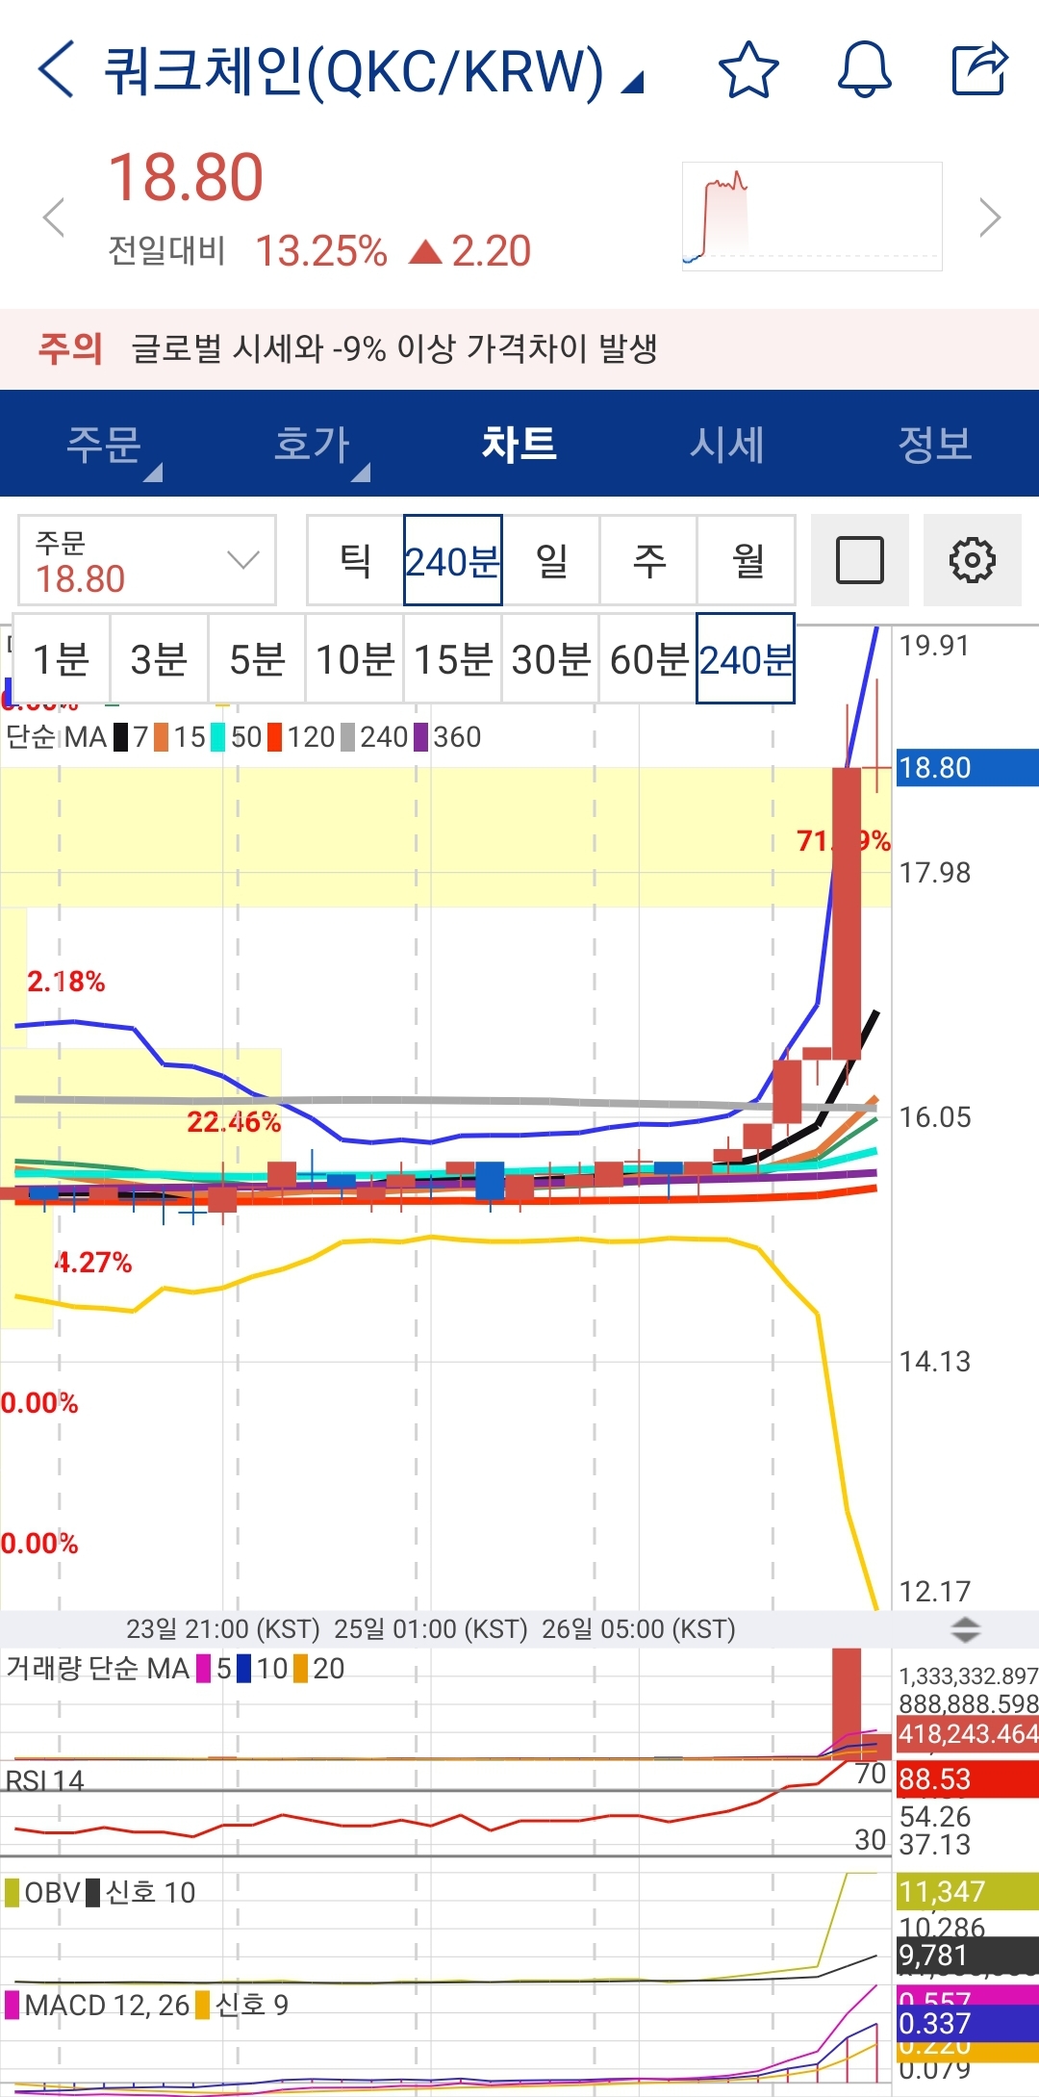Image resolution: width=1039 pixels, height=2097 pixels.
Task: Select the 틱 chart interval
Action: 355,560
